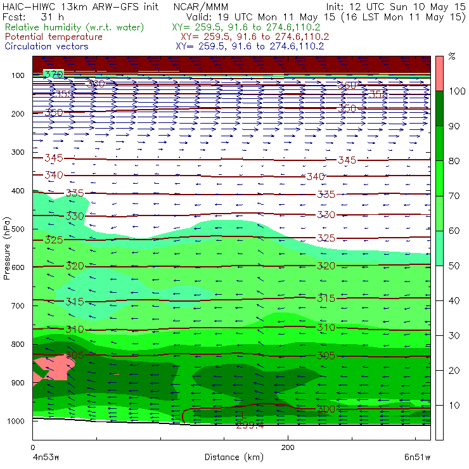This screenshot has height=469, width=469.
Task: Click the blue 'Circulation vectors' legend label
Action: click(46, 46)
